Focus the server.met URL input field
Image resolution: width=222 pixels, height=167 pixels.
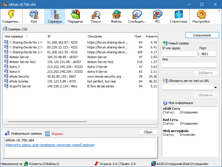[x=187, y=87]
